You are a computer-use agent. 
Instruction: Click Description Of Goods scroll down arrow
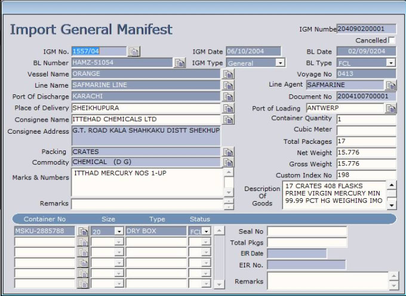pos(392,205)
